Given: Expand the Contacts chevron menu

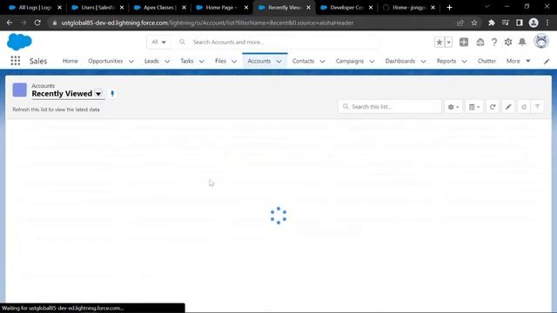Looking at the screenshot, I should [x=322, y=62].
